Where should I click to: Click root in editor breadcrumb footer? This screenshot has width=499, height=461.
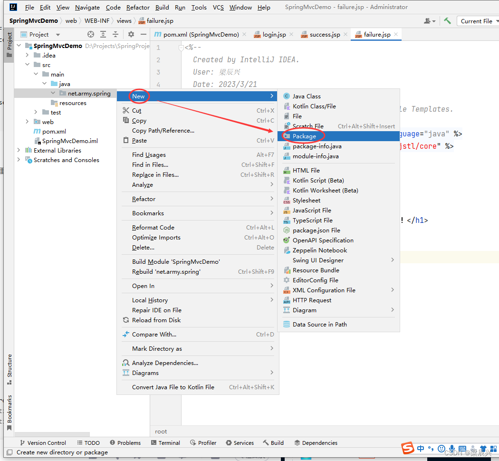pos(161,432)
